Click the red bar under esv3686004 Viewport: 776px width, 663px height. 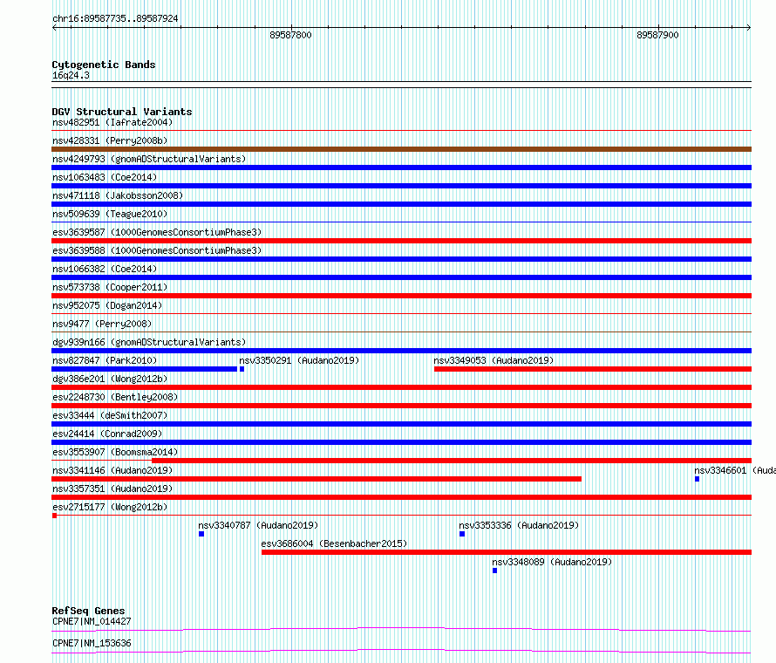coord(507,552)
